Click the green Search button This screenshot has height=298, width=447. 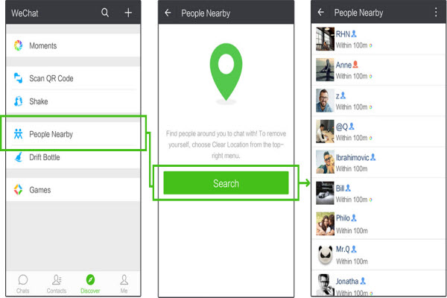(x=226, y=183)
